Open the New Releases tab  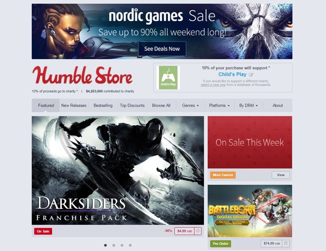(74, 106)
